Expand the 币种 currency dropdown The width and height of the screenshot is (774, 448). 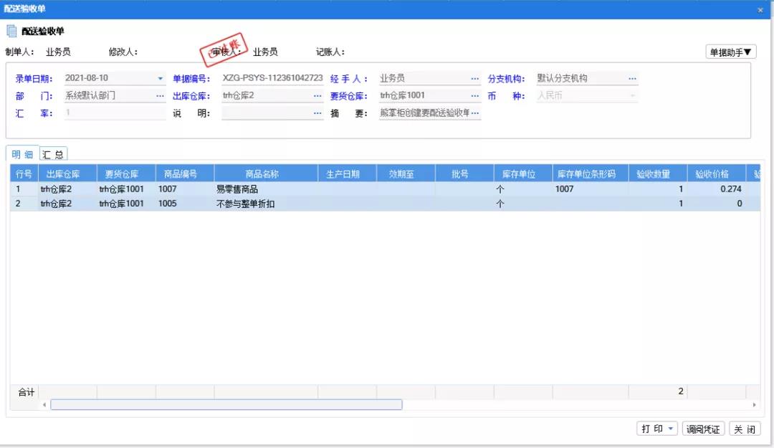coord(632,96)
